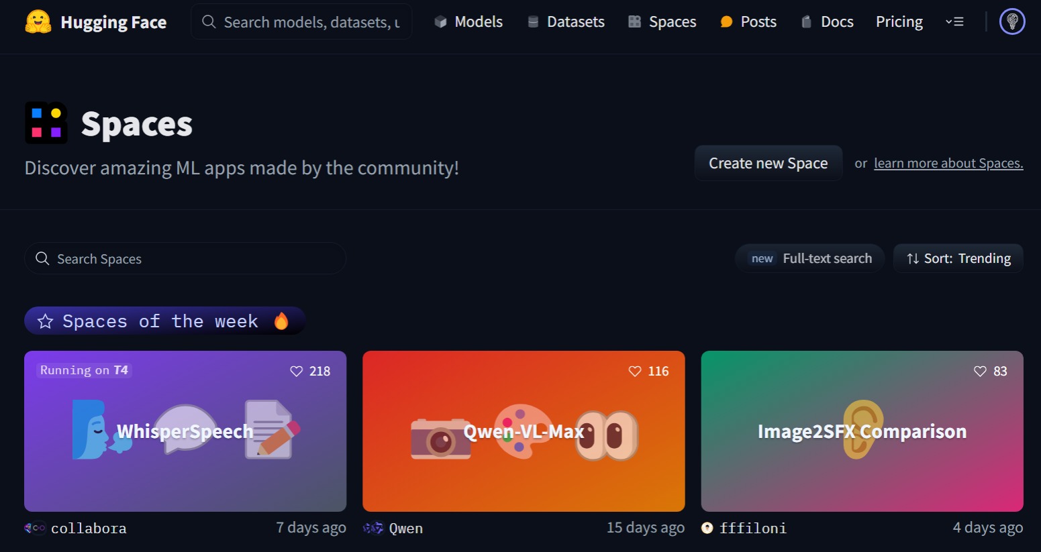The image size is (1041, 552).
Task: Click Posts orange bubble icon
Action: [726, 22]
